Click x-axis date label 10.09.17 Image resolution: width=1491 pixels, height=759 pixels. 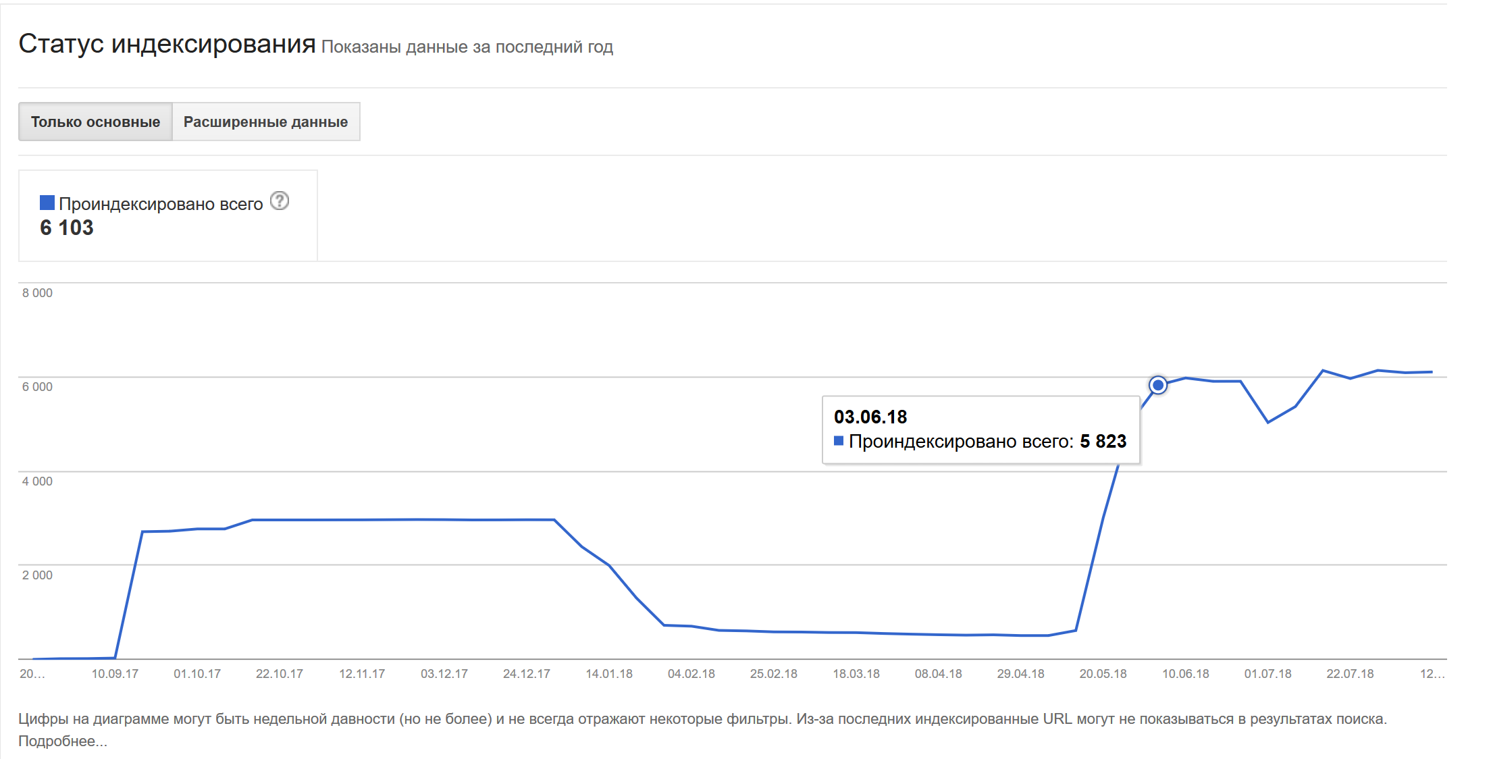tap(115, 674)
